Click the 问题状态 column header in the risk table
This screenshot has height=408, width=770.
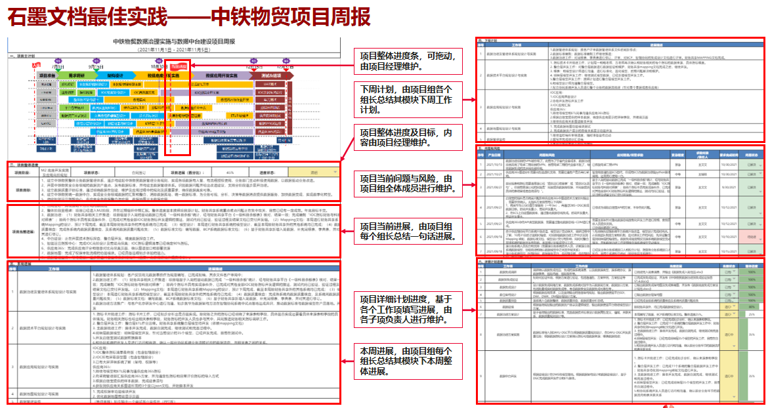(x=751, y=155)
